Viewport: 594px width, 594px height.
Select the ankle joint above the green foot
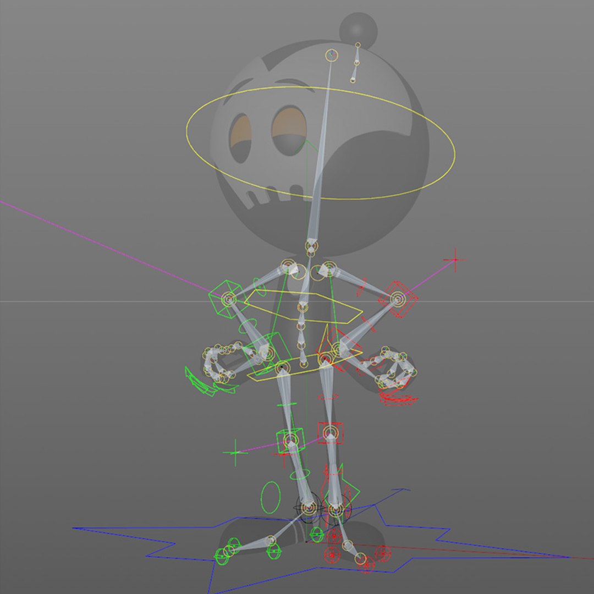[310, 508]
